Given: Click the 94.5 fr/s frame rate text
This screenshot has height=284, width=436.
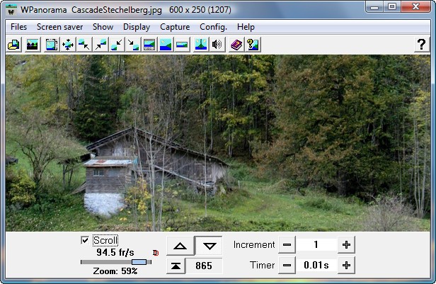Looking at the screenshot, I should click(115, 253).
